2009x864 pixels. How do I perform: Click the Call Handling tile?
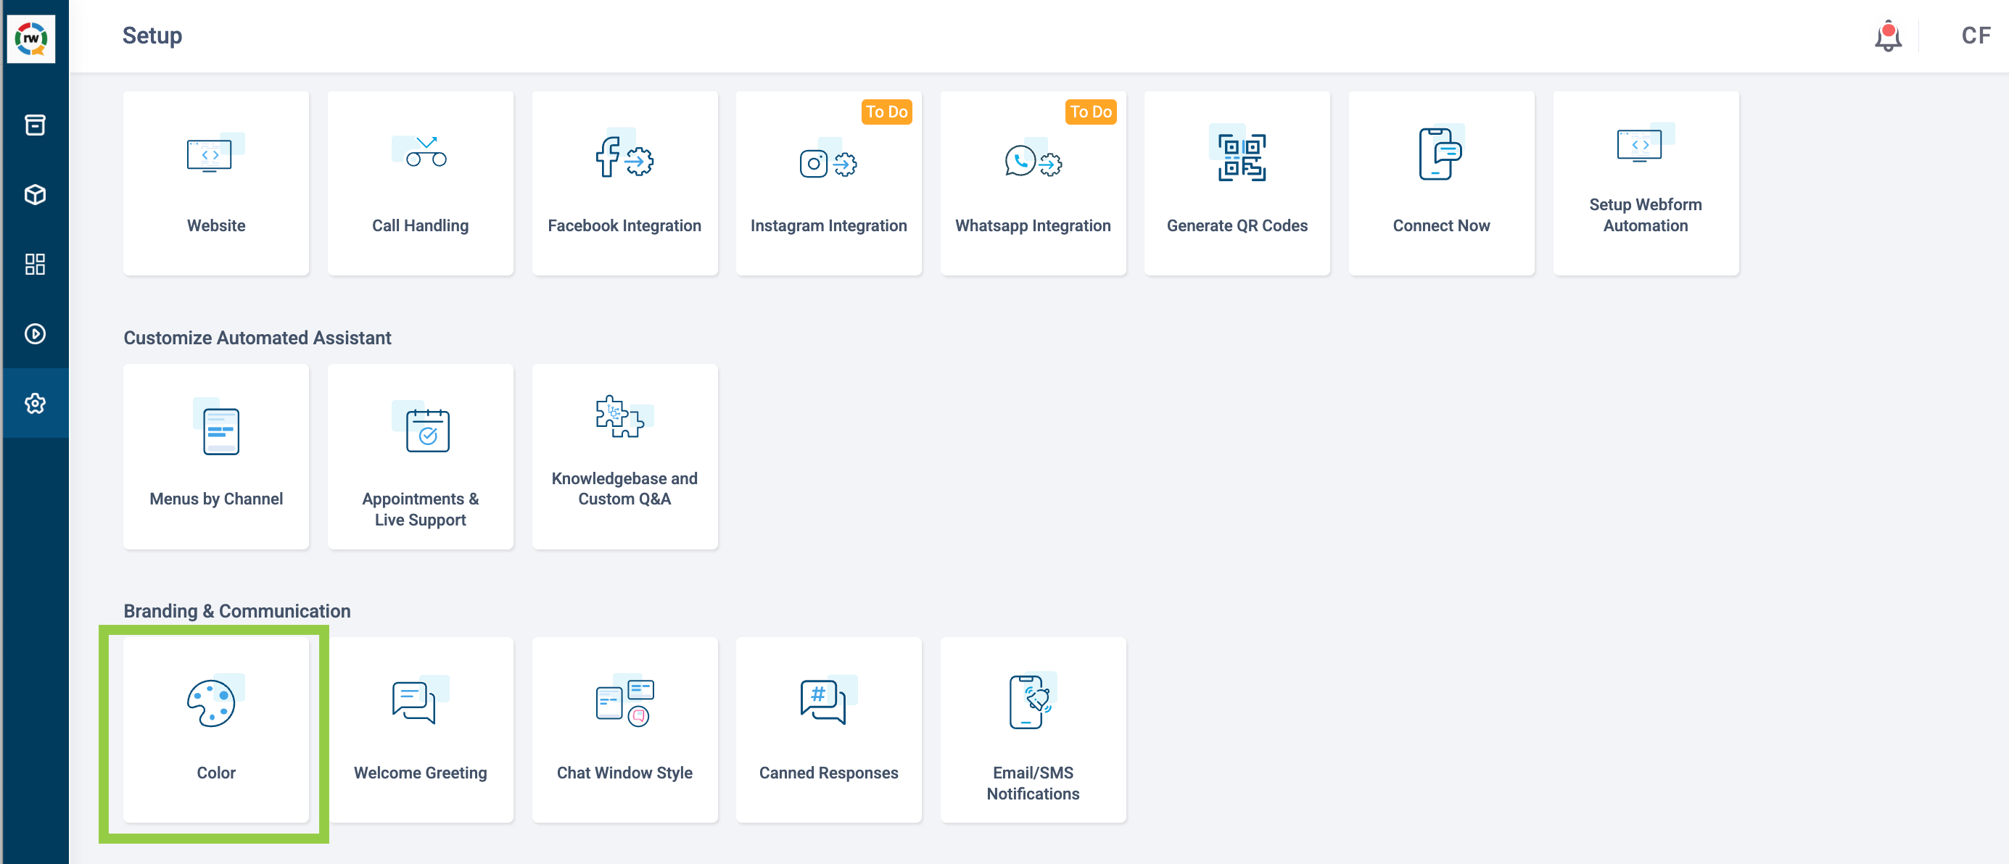[421, 183]
